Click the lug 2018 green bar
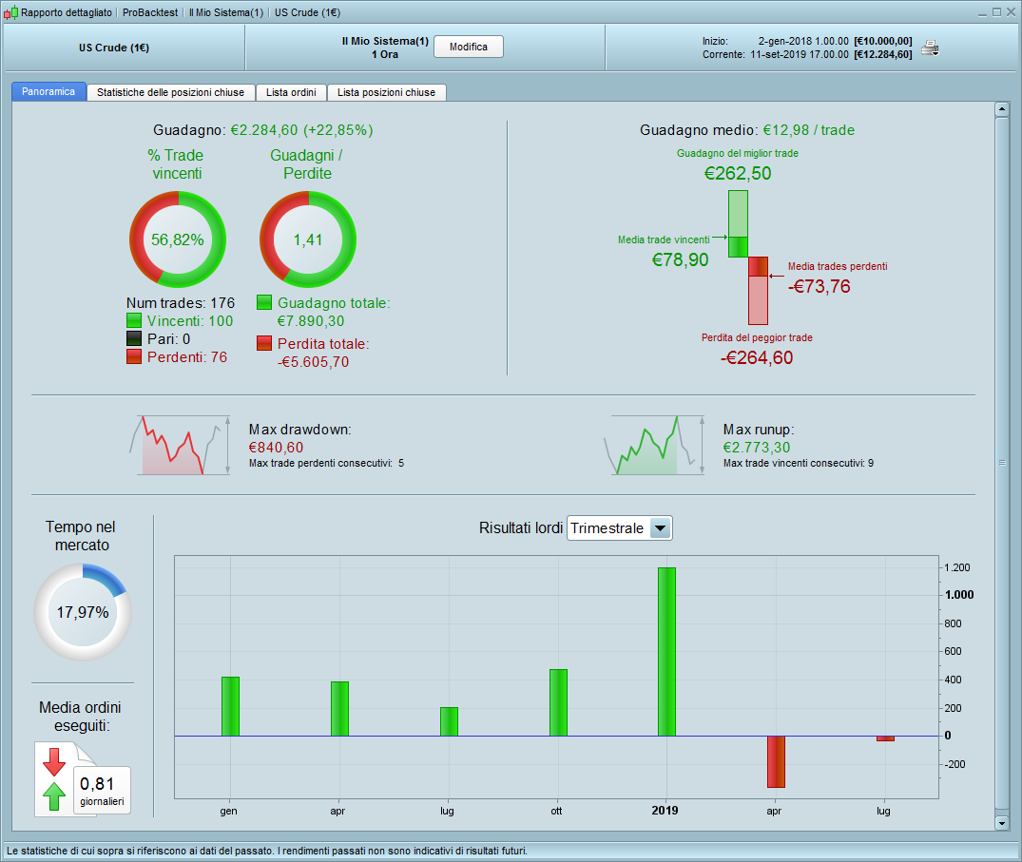Viewport: 1022px width, 862px height. [x=449, y=721]
